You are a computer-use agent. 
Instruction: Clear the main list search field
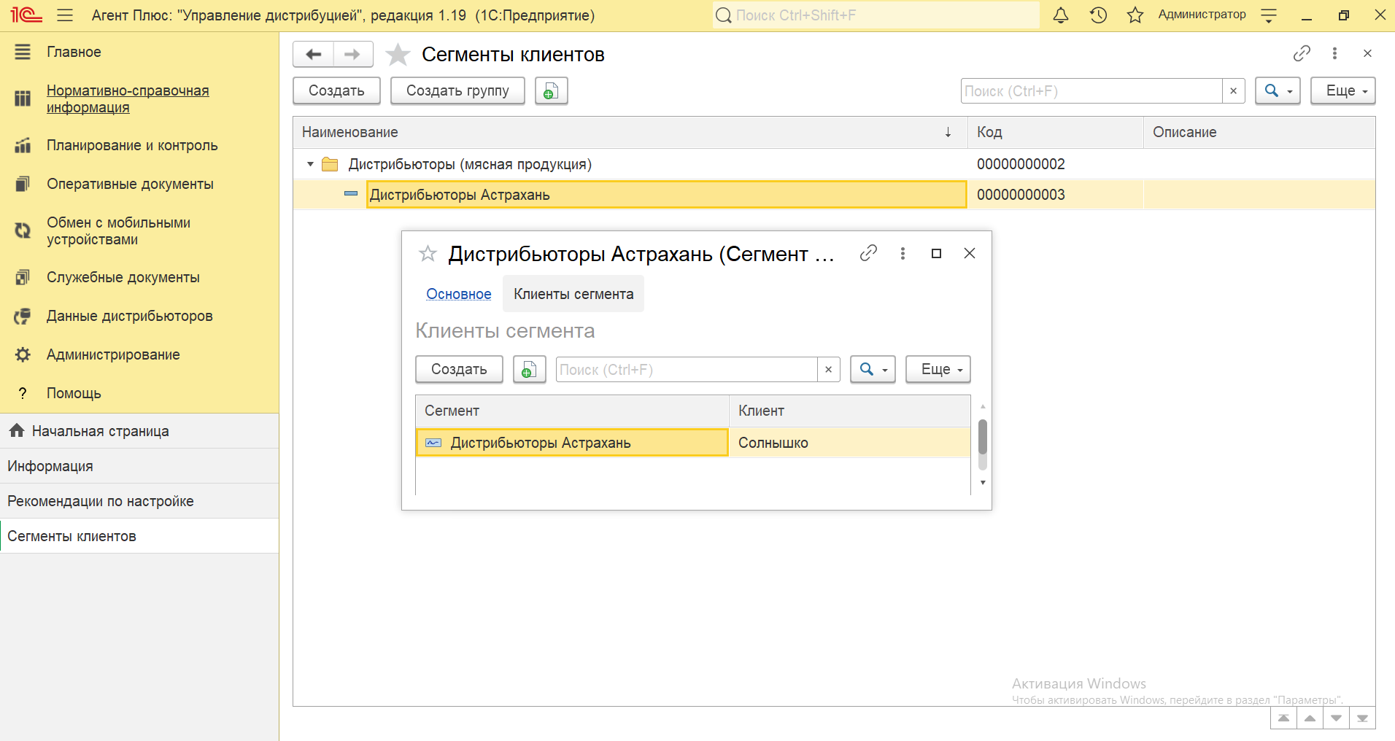click(x=1233, y=91)
